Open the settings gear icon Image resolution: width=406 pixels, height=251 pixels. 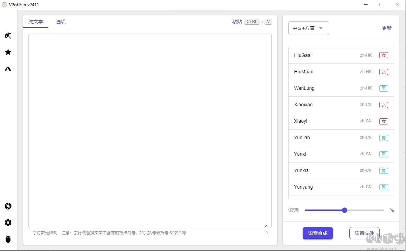point(8,223)
